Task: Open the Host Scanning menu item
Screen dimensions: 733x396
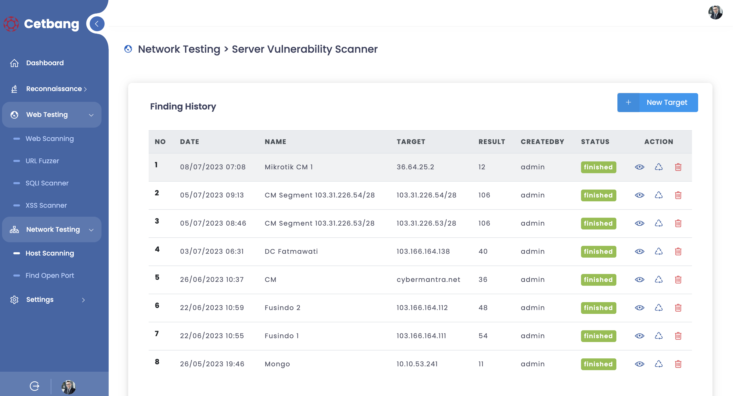Action: tap(49, 253)
